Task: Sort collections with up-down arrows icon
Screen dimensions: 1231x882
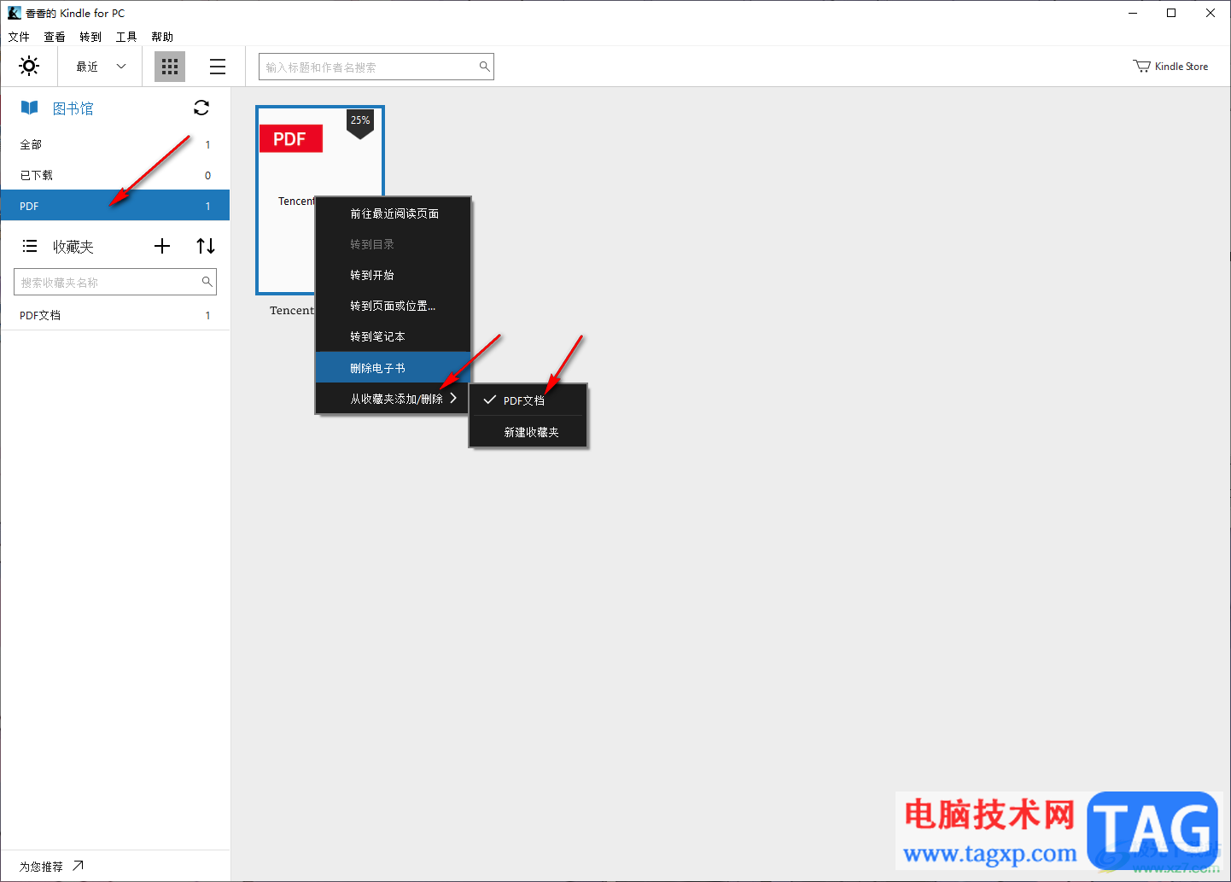Action: coord(206,246)
